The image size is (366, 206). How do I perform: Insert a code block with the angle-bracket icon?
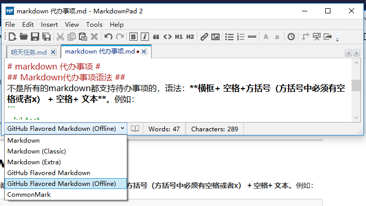click(x=168, y=37)
